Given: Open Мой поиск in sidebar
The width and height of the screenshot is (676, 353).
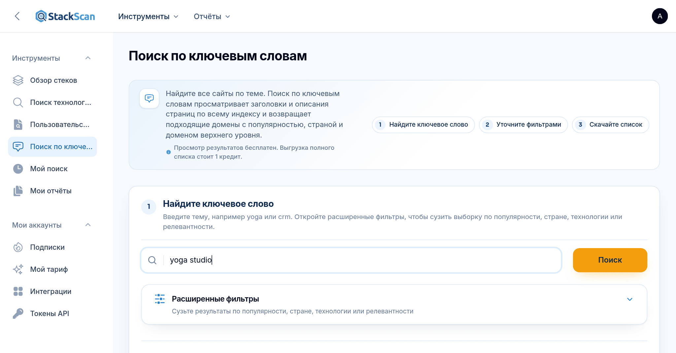Looking at the screenshot, I should [x=52, y=169].
